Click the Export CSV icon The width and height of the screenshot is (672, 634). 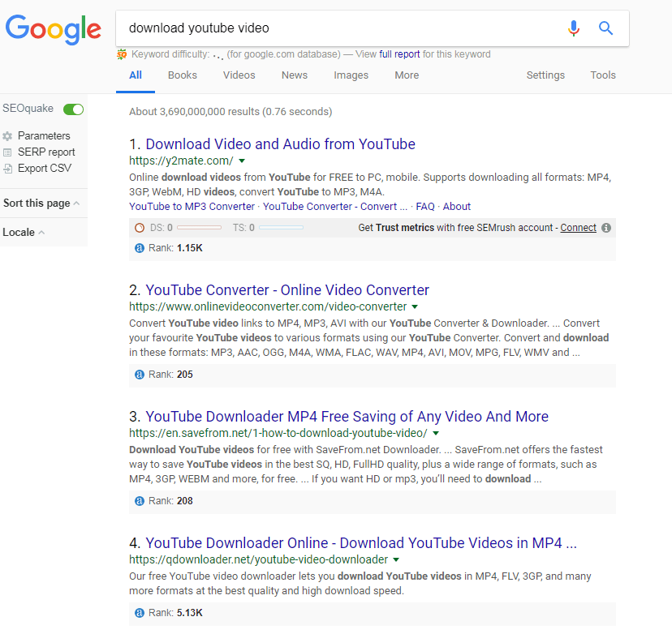(7, 169)
